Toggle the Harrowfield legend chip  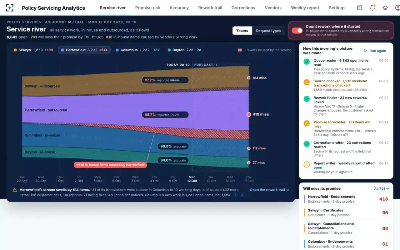(x=84, y=50)
